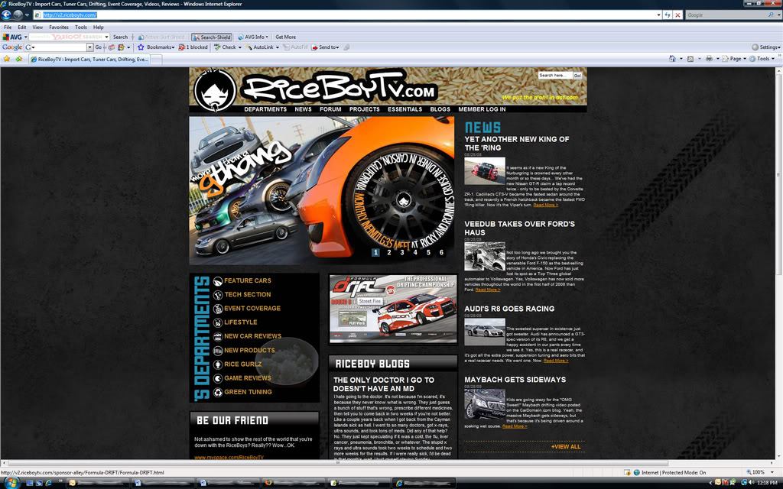Click the 1 blocked popup blocker button
Image resolution: width=783 pixels, height=489 pixels.
(x=193, y=47)
